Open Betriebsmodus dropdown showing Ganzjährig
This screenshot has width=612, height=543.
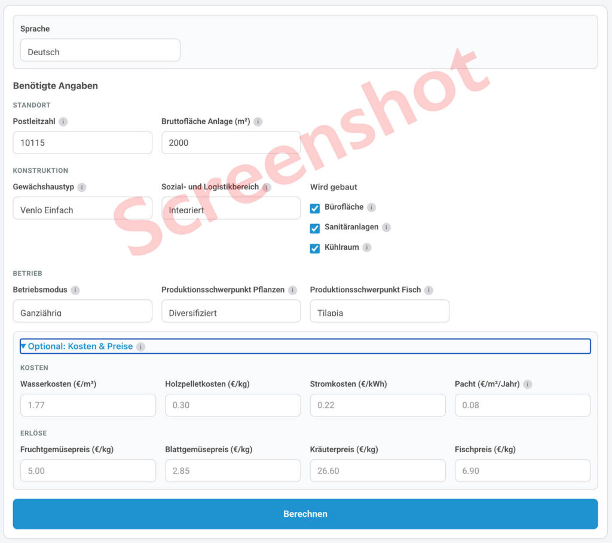tap(82, 311)
